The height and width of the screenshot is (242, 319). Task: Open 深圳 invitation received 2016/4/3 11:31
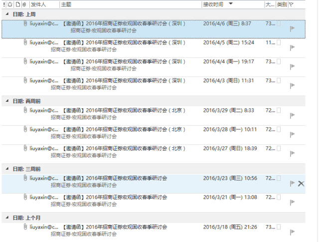[154, 86]
